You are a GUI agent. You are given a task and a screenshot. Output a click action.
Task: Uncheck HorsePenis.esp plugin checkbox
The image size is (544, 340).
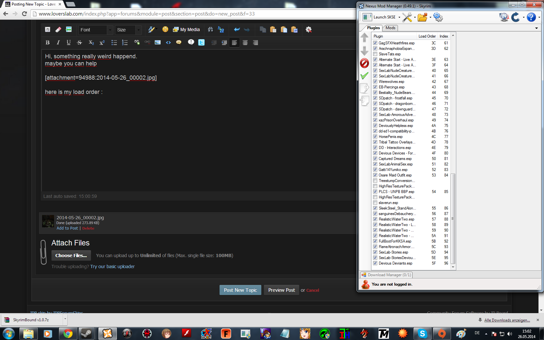(375, 137)
